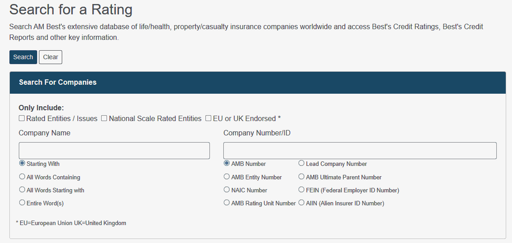Tick the EU or UK Endorsed checkbox
The image size is (512, 243).
coord(208,118)
